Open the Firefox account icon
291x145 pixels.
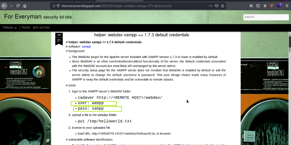coord(265,6)
